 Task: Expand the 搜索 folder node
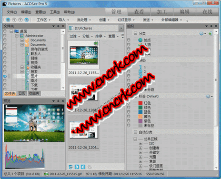[x=22, y=71]
